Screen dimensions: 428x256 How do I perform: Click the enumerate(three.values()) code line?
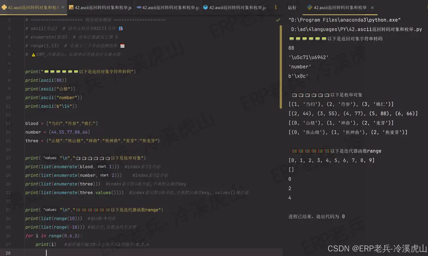point(74,193)
